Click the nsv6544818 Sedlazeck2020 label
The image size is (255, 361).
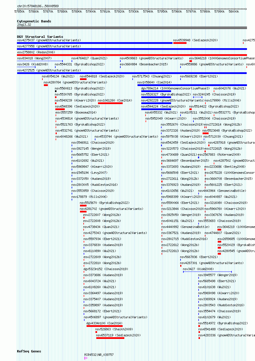pos(102,76)
